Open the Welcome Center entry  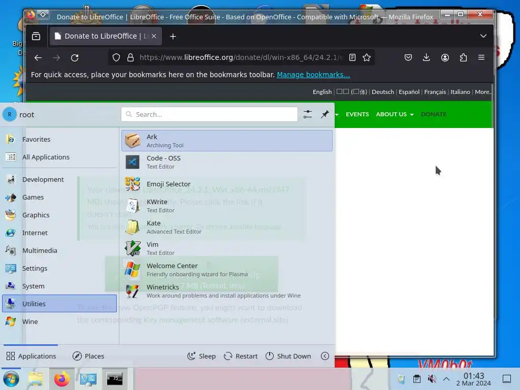pyautogui.click(x=227, y=270)
